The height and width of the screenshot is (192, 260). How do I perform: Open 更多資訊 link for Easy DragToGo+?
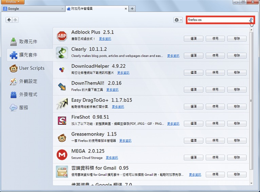pos(118,107)
